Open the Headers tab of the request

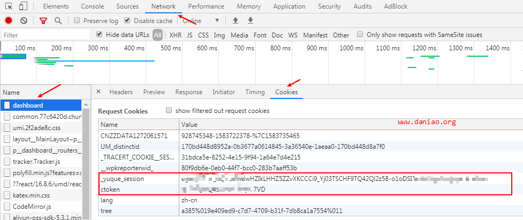click(121, 92)
